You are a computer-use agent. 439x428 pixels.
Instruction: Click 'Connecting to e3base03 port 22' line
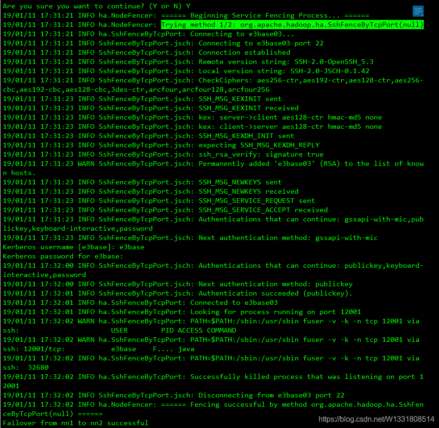point(163,43)
